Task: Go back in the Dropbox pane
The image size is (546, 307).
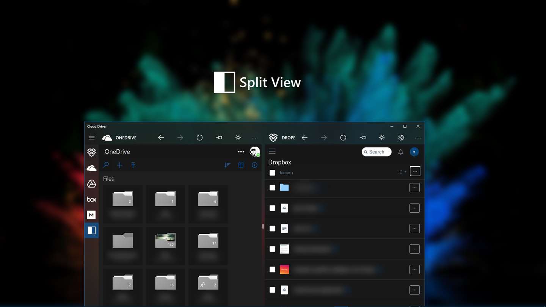Action: [x=304, y=138]
